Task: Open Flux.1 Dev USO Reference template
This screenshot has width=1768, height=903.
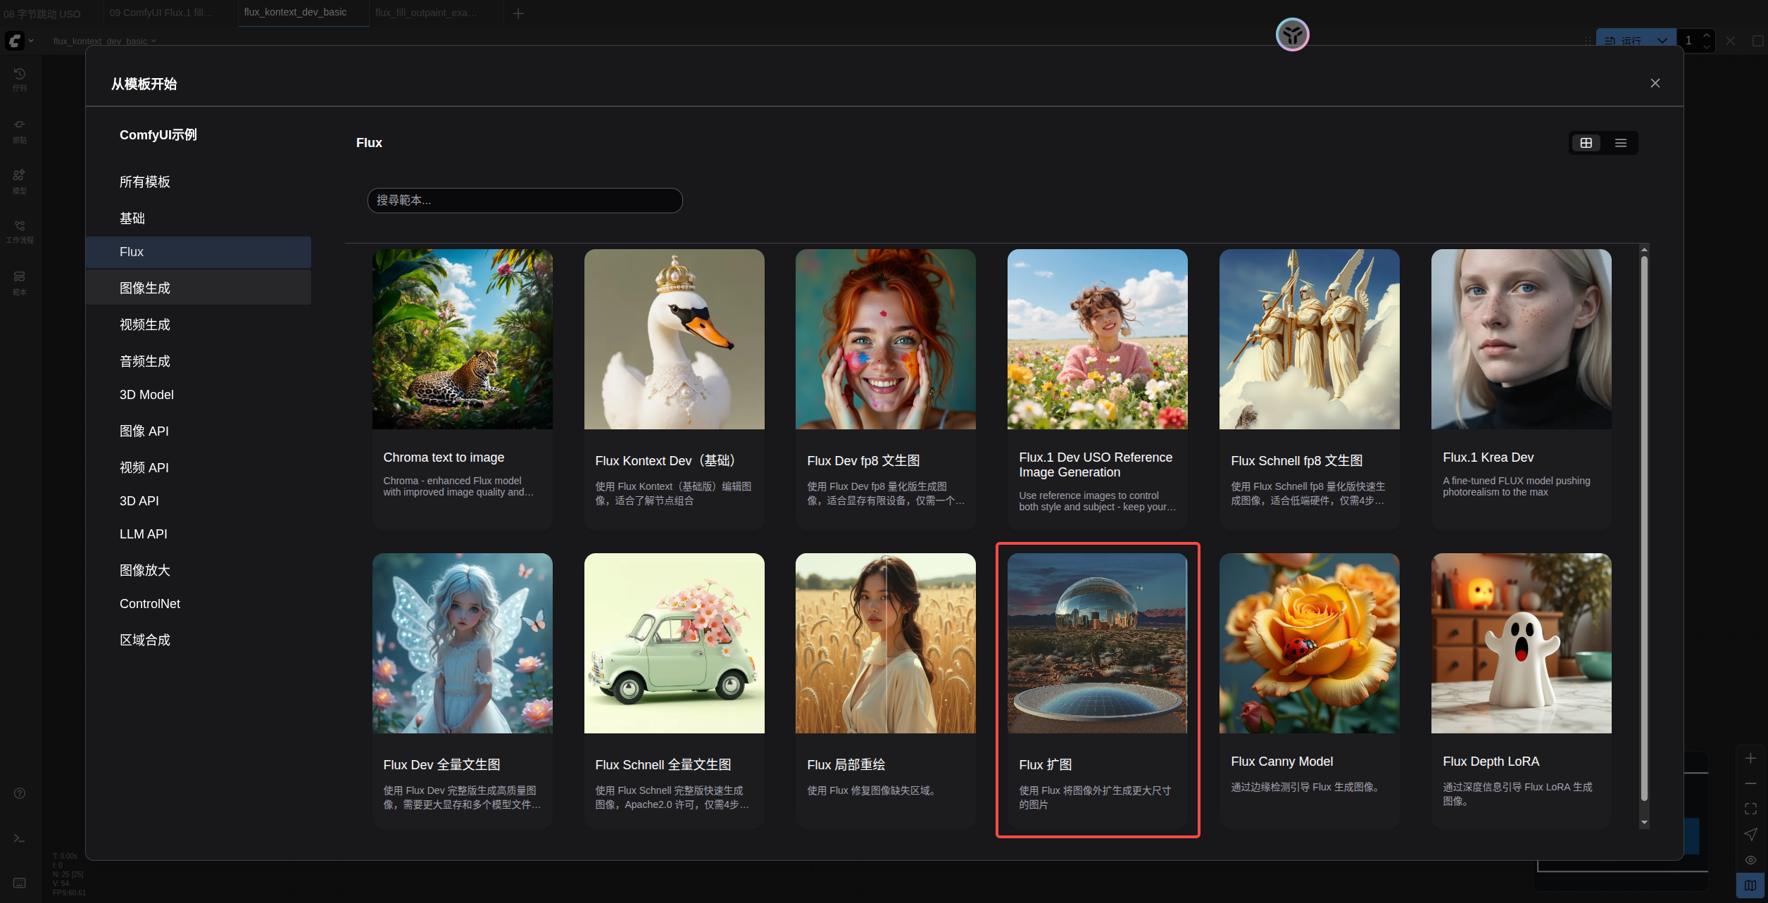Action: (1097, 389)
